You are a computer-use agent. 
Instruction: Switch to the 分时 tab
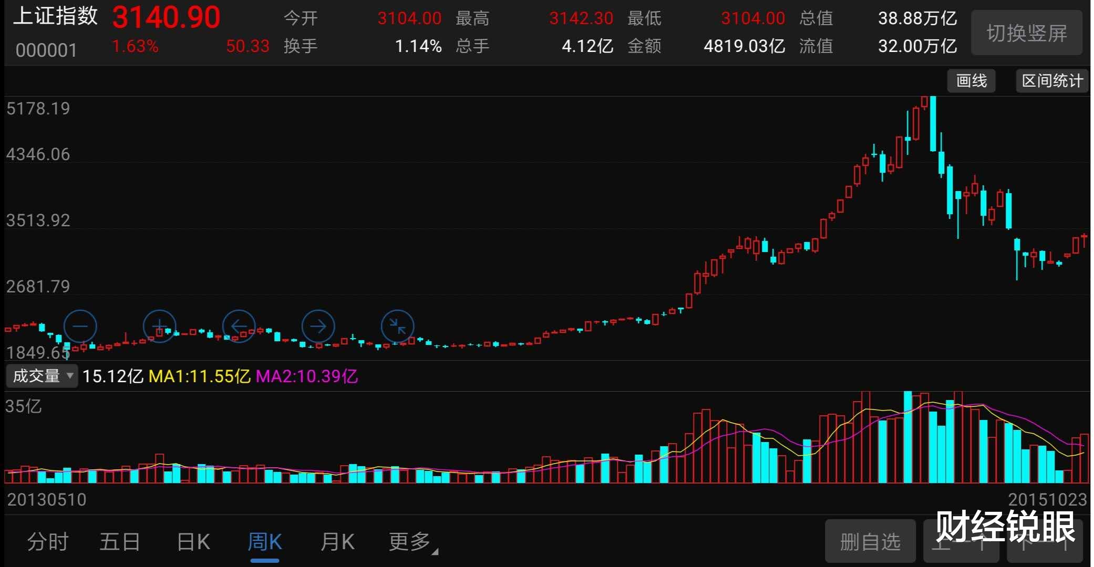(x=48, y=542)
